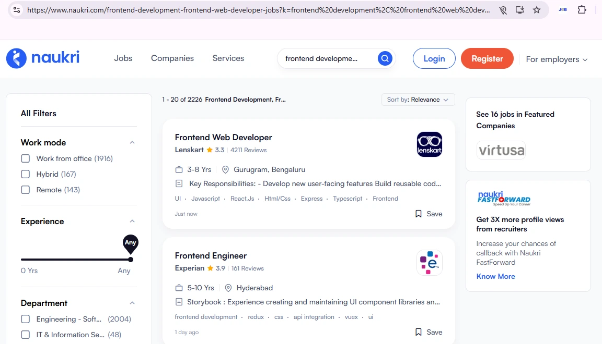Click the blue search magnifier icon
Image resolution: width=602 pixels, height=344 pixels.
pyautogui.click(x=385, y=59)
